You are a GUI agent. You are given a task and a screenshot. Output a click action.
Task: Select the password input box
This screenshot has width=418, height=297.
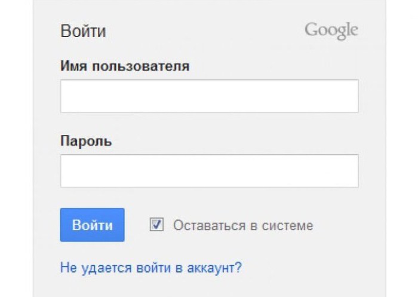pos(209,171)
